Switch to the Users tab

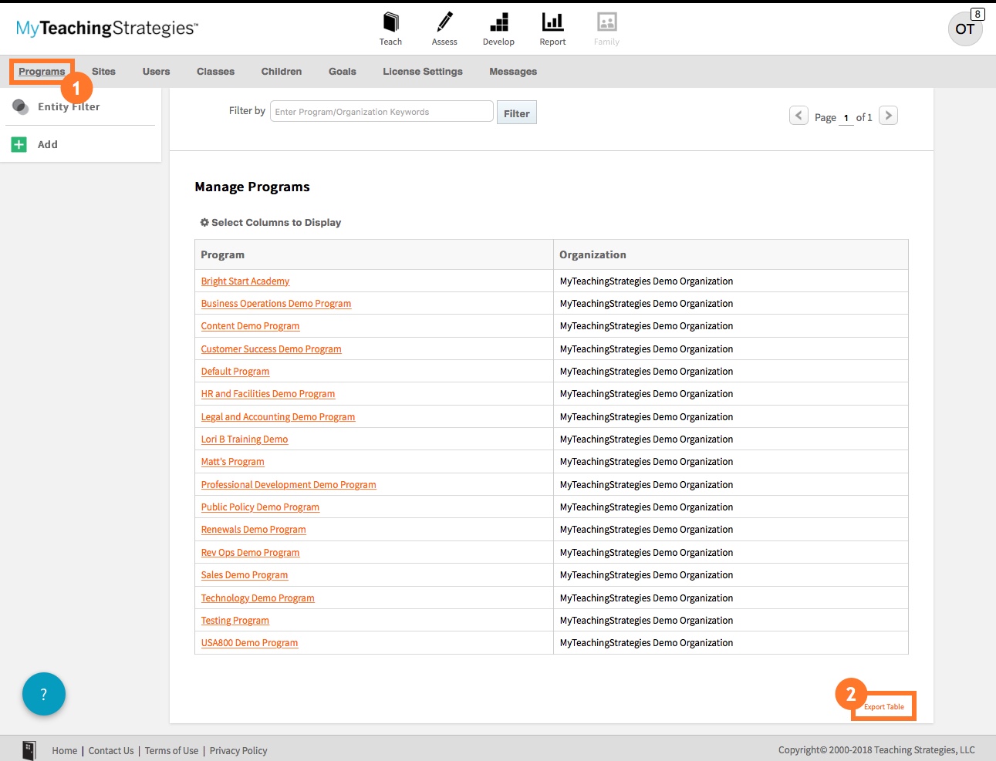tap(156, 71)
